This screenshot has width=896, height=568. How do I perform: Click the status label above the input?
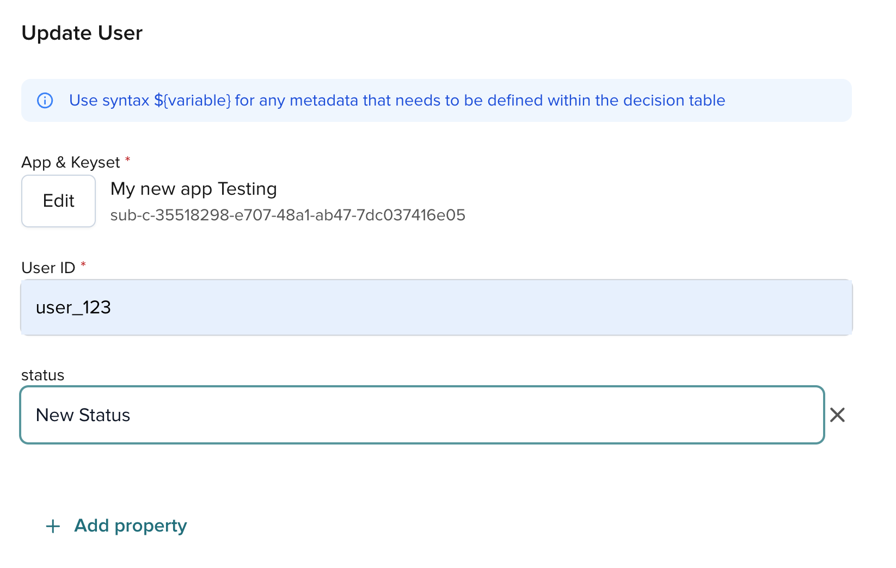42,375
